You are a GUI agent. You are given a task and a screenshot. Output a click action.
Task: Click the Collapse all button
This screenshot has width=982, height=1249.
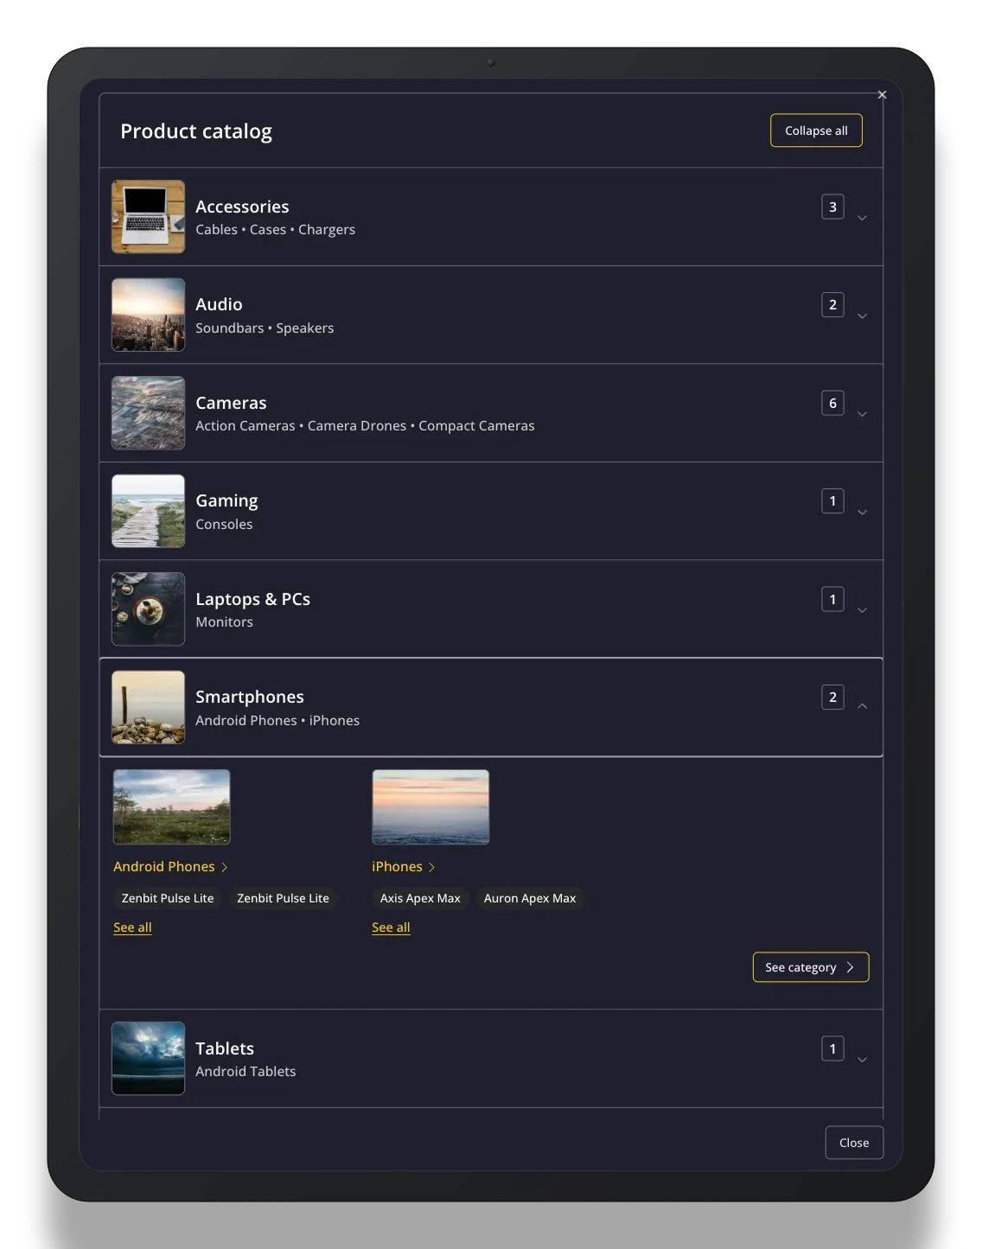pos(816,131)
